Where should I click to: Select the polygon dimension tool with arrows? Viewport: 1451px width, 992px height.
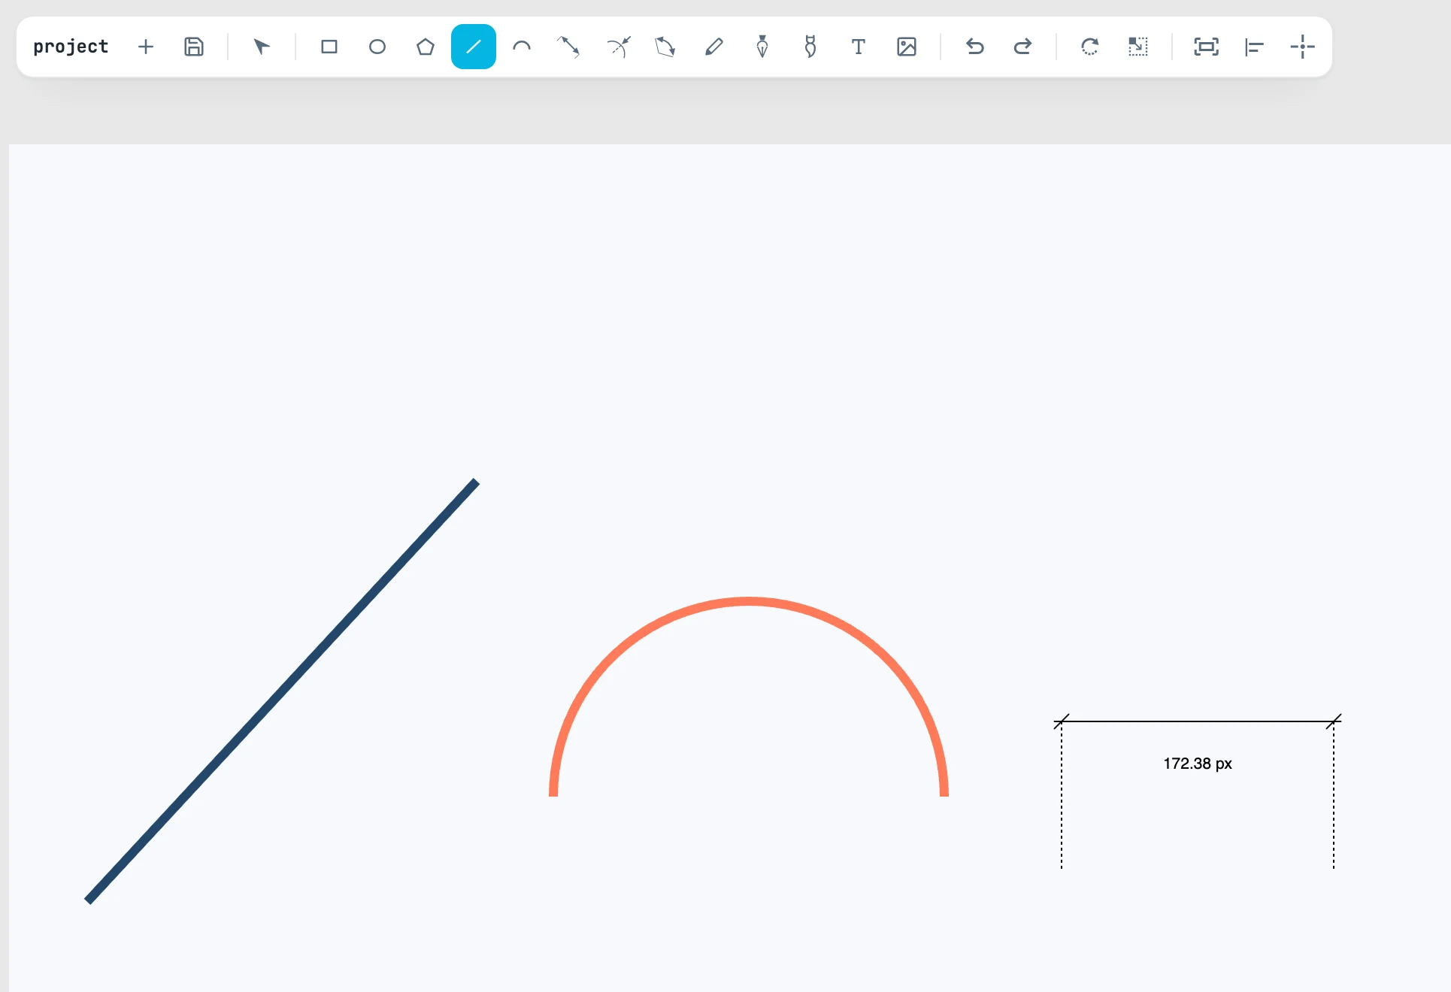(666, 47)
